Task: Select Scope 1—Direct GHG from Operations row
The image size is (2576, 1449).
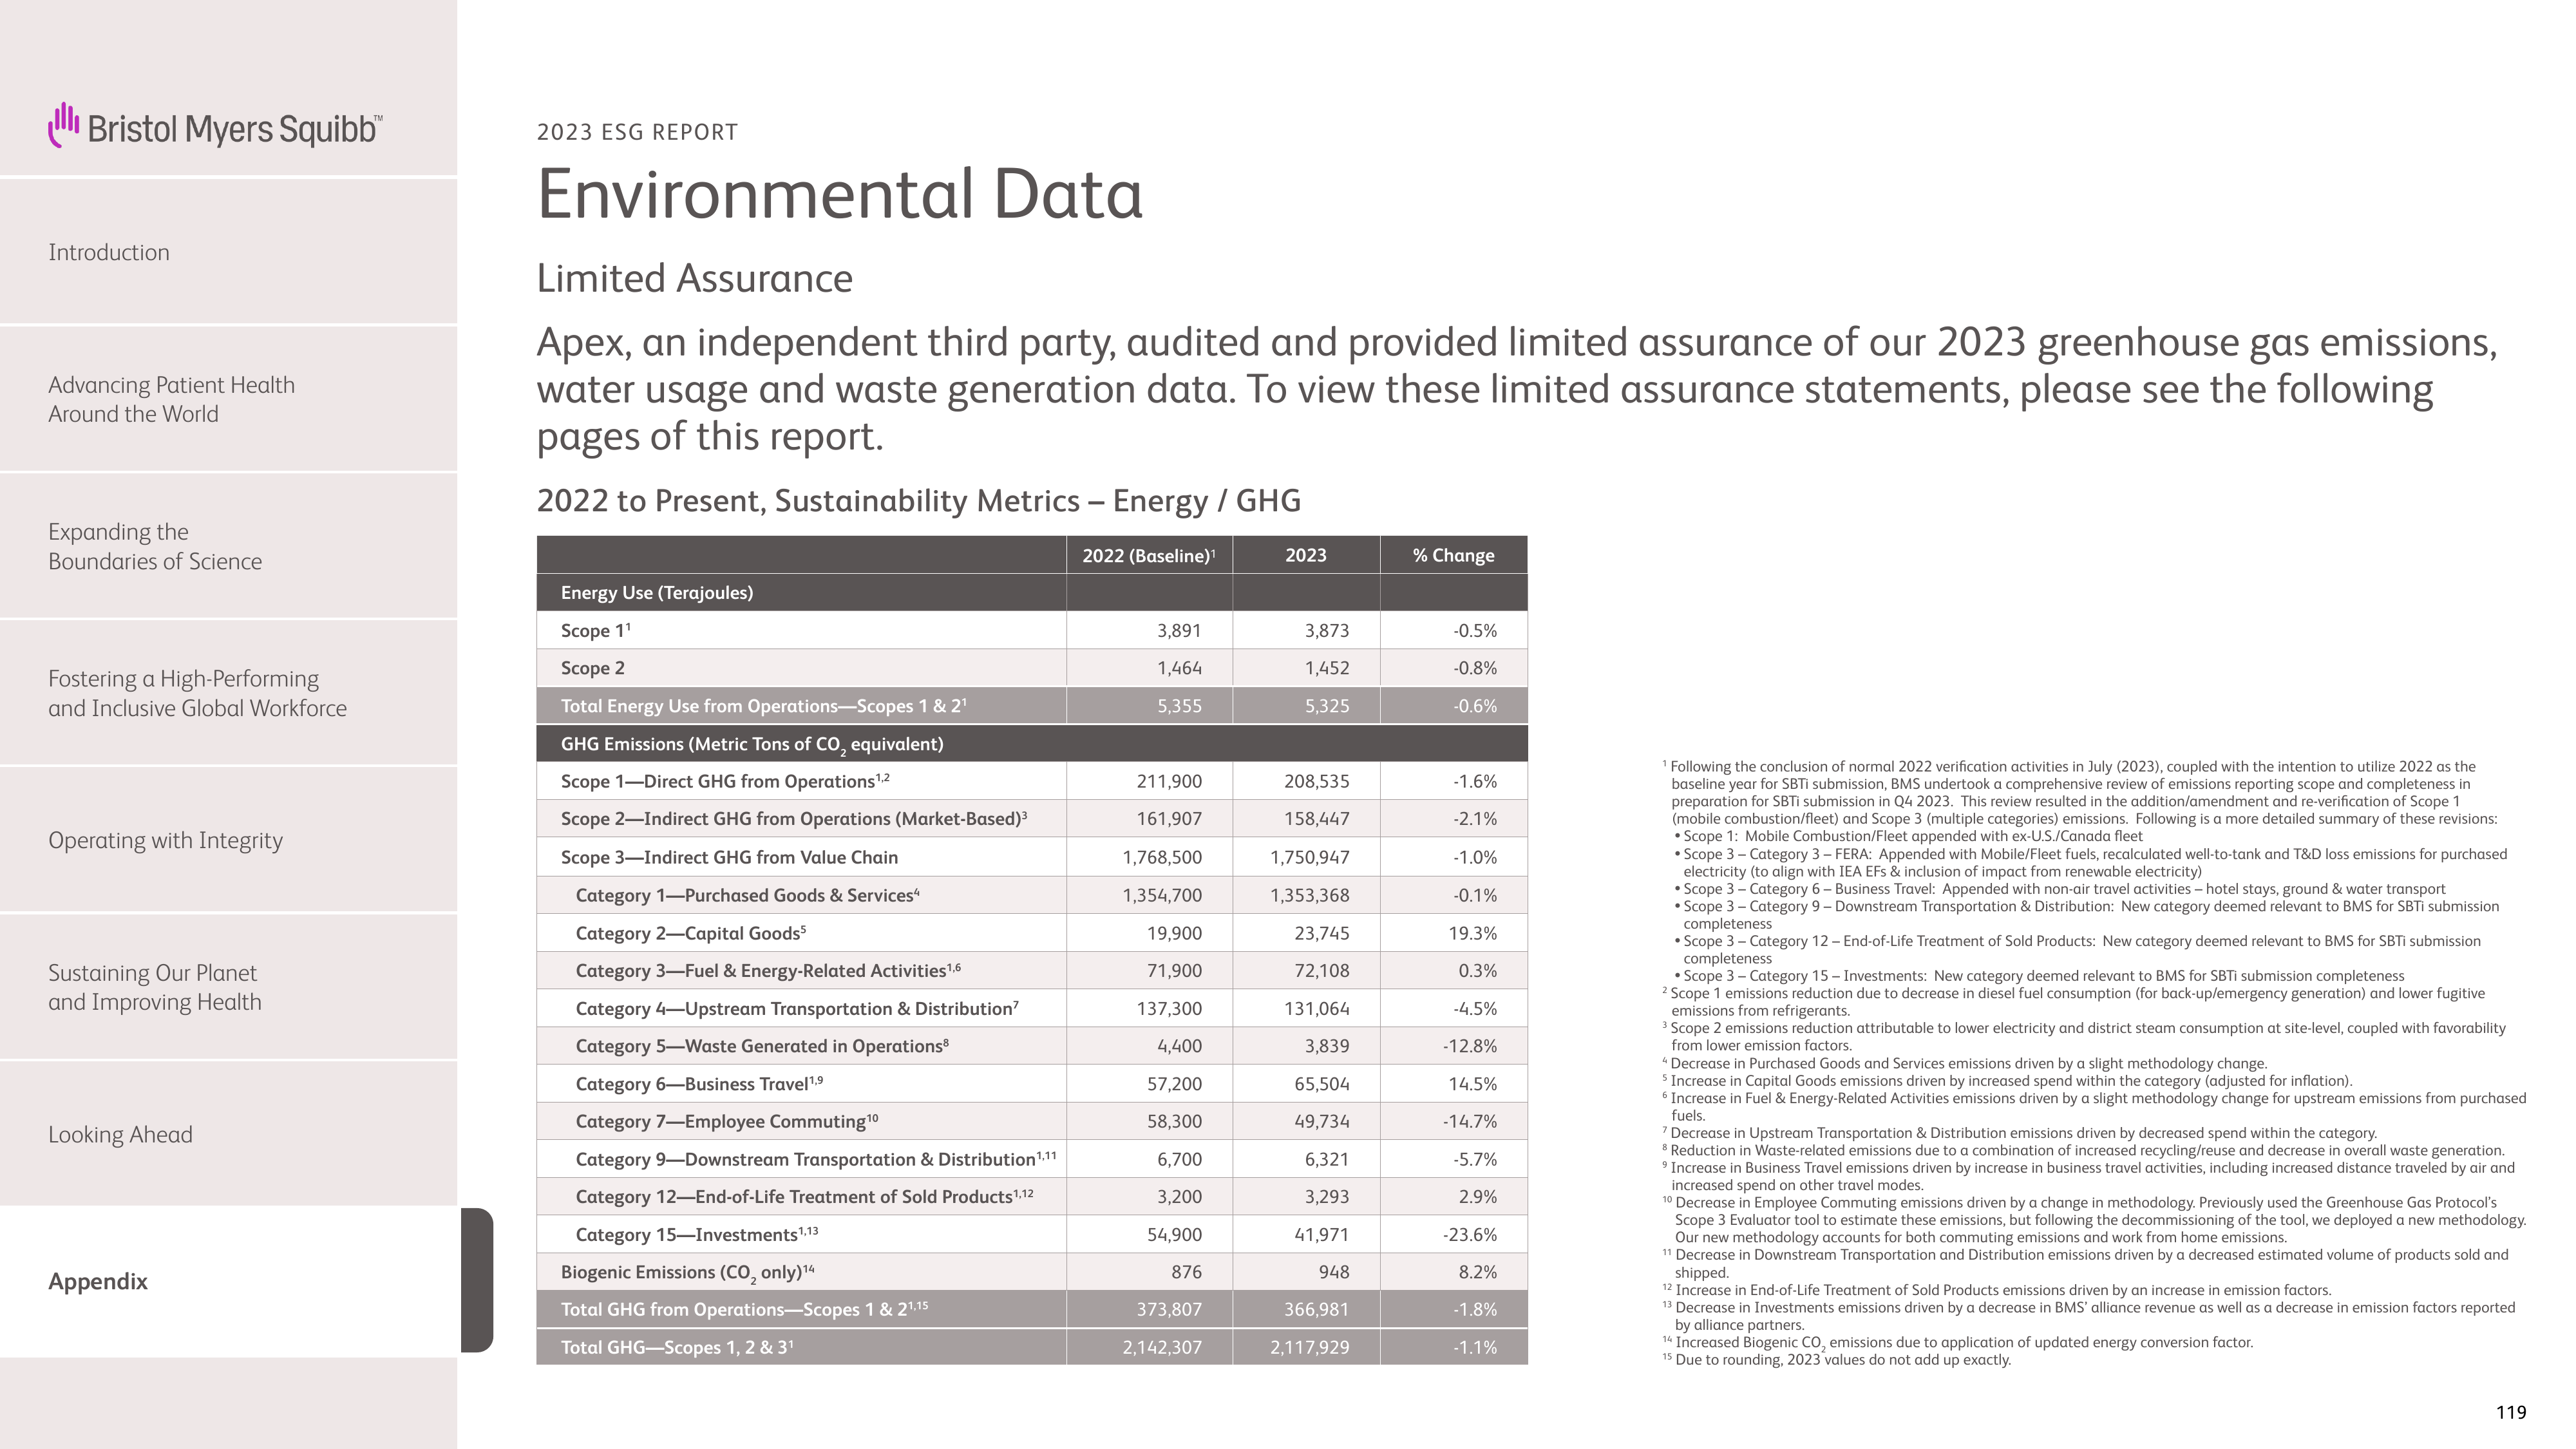Action: pyautogui.click(x=1032, y=781)
